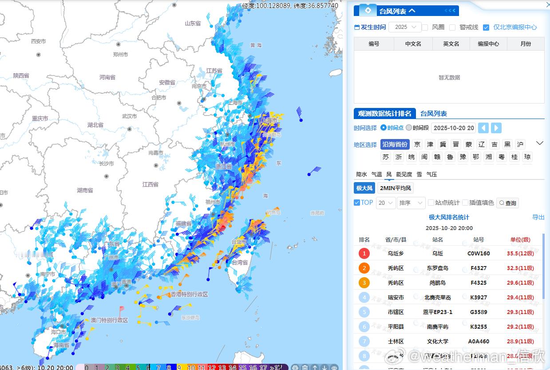Uncheck 仅北京编报中心 checkbox
This screenshot has width=550, height=370.
click(486, 28)
